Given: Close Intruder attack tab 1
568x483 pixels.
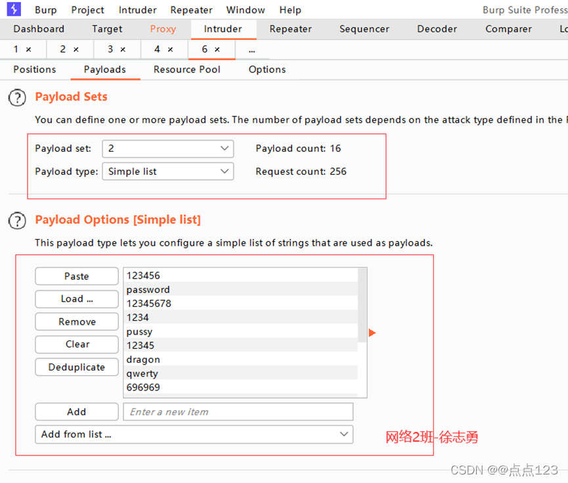Looking at the screenshot, I should 28,50.
